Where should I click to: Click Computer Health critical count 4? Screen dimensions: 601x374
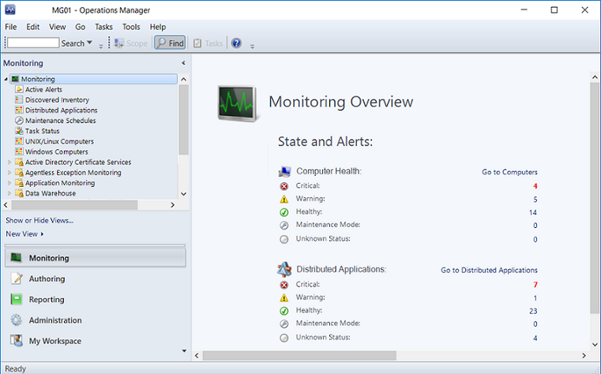(x=535, y=186)
